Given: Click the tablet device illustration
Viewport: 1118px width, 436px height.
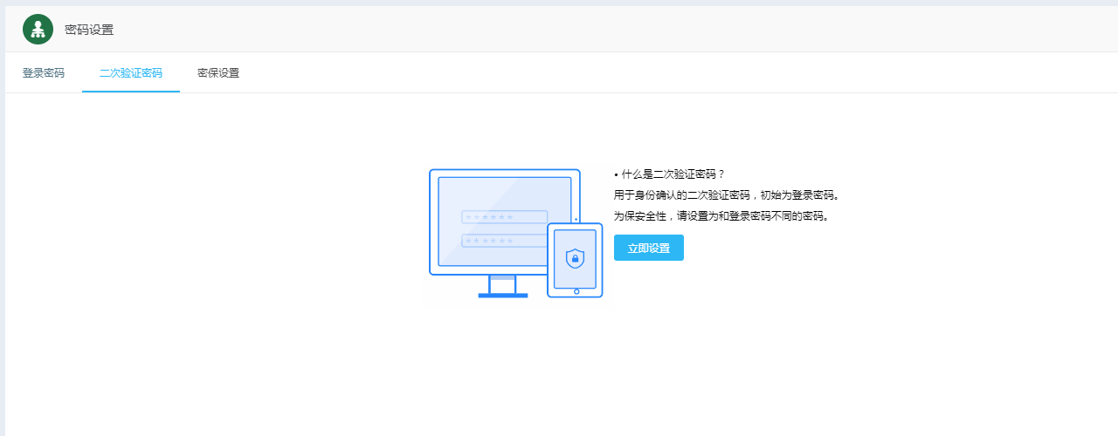Looking at the screenshot, I should click(575, 260).
